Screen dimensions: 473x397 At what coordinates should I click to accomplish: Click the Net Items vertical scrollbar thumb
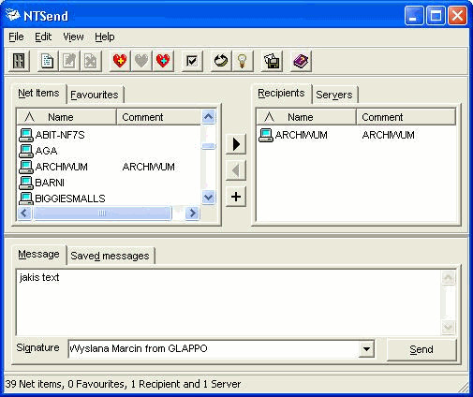(208, 146)
